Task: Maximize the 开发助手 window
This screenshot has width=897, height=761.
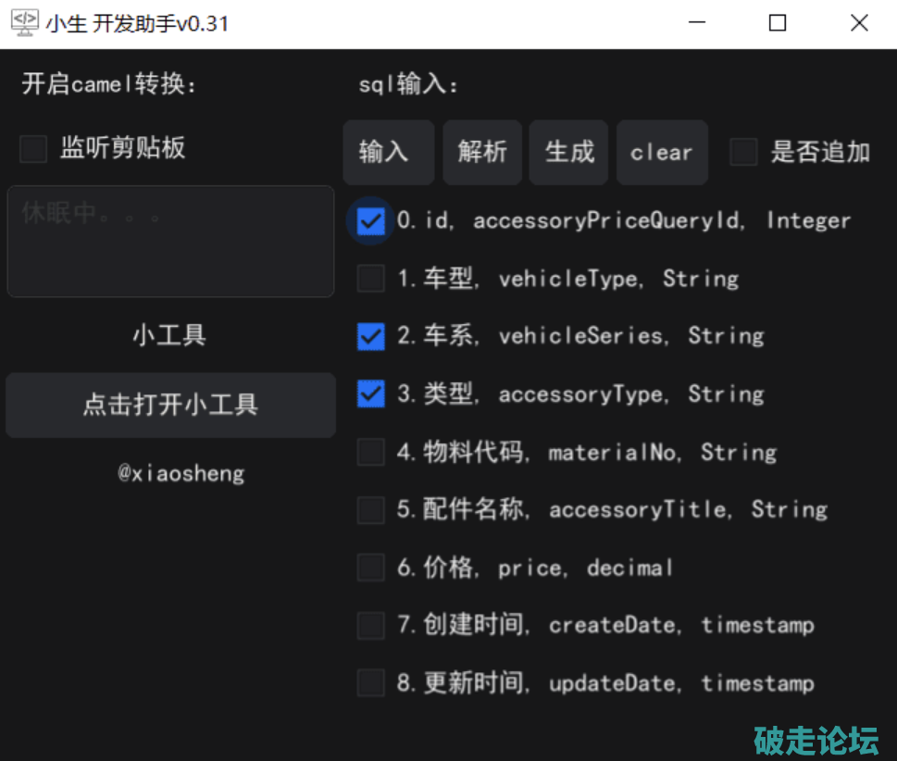Action: coord(778,23)
